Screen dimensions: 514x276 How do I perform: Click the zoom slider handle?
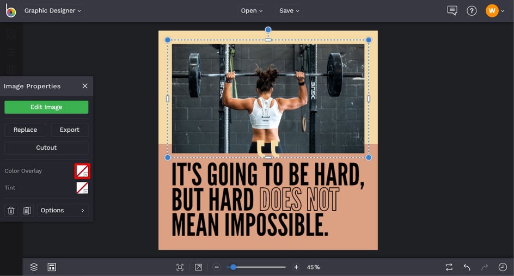[233, 267]
